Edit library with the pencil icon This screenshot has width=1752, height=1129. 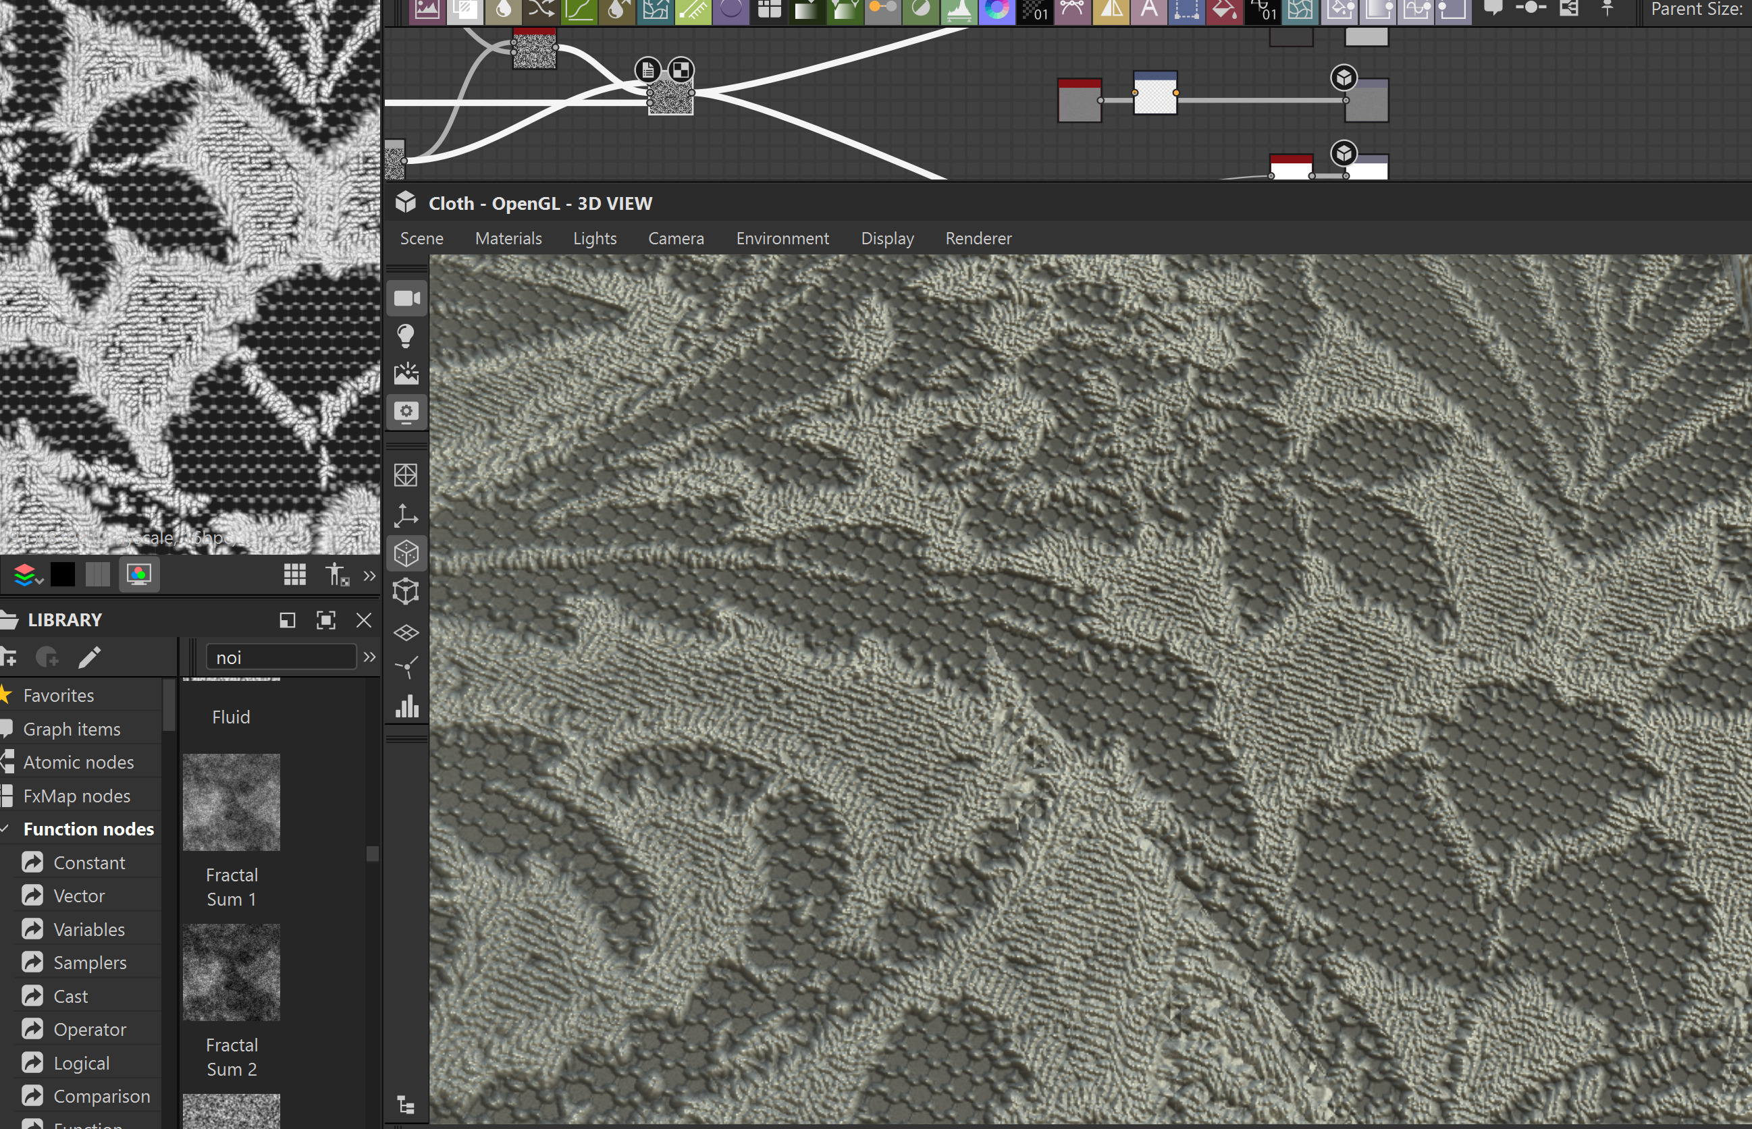(88, 657)
